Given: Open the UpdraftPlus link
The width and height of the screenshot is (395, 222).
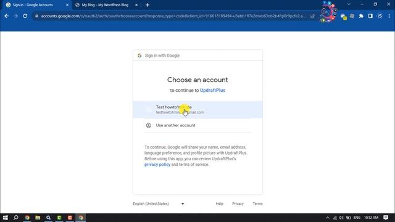Looking at the screenshot, I should tap(212, 90).
